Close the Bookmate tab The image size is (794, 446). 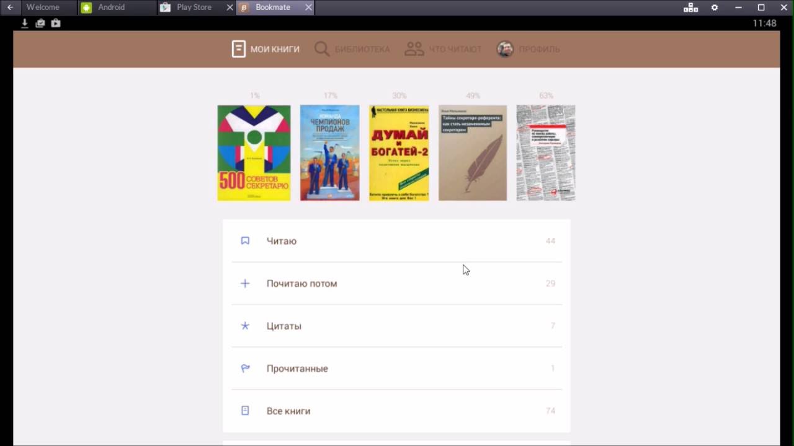[308, 7]
